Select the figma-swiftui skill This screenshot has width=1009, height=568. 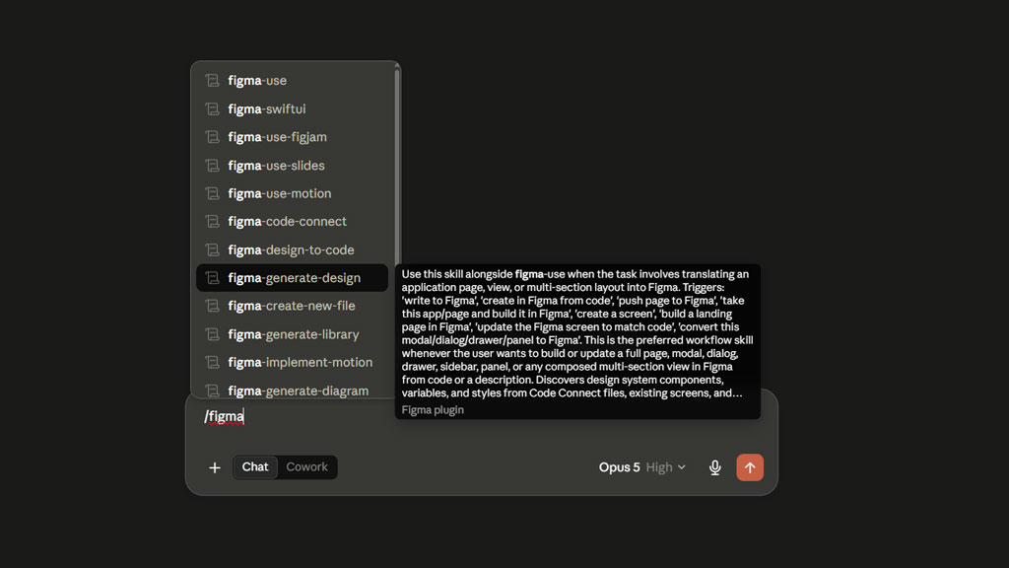292,108
